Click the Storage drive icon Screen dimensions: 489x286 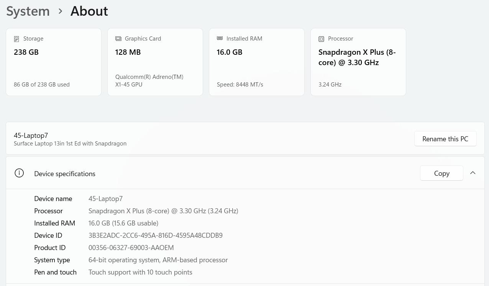16,39
